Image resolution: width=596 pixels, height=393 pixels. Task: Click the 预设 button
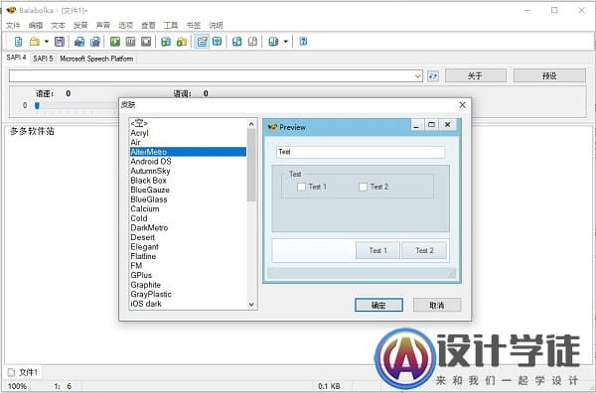click(x=549, y=75)
